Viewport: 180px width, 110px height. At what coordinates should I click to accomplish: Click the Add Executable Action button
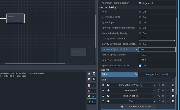click(x=138, y=106)
